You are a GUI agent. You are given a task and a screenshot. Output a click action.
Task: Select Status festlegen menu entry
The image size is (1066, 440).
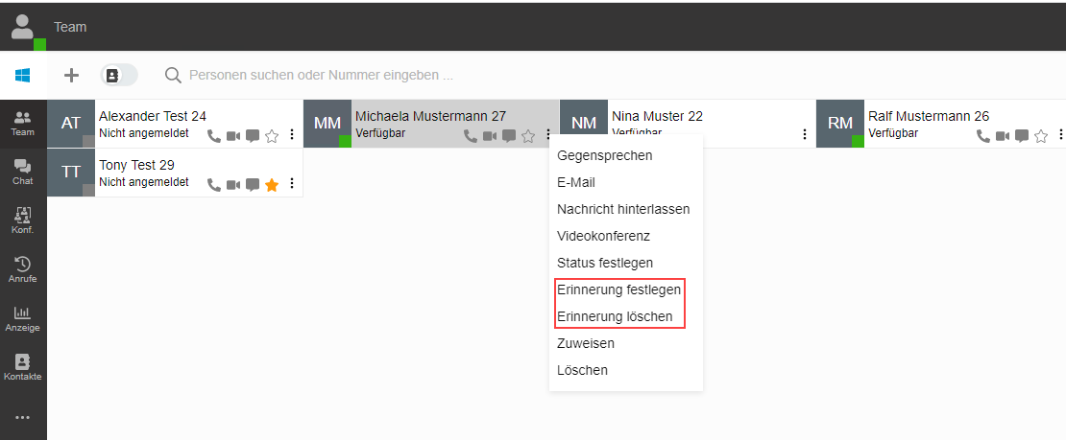point(605,263)
